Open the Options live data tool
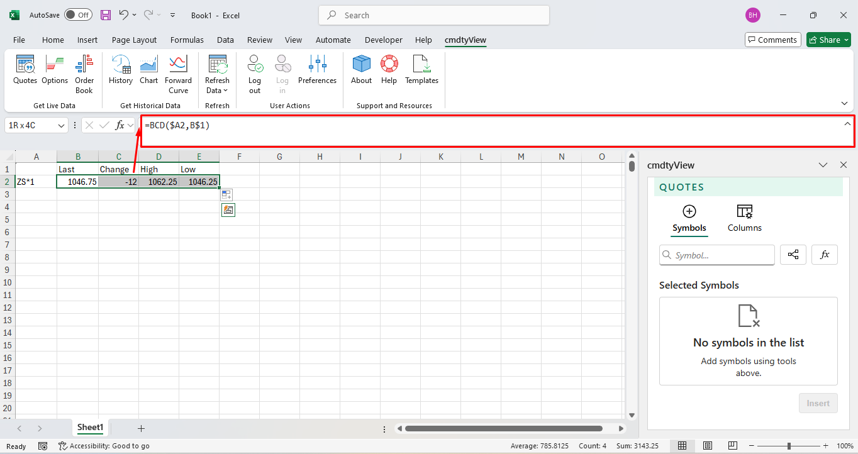This screenshot has height=454, width=858. tap(55, 70)
